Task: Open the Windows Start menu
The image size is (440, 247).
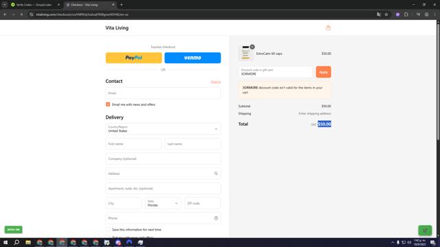Action: [x=5, y=242]
